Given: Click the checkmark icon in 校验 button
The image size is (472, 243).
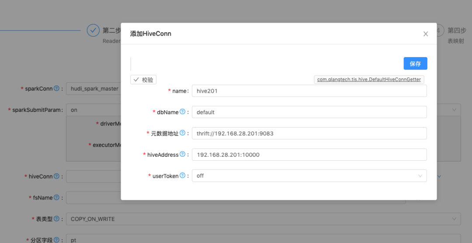Looking at the screenshot, I should pyautogui.click(x=136, y=80).
